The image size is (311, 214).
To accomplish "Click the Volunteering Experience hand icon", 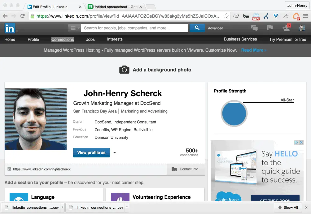I will [x=120, y=197].
